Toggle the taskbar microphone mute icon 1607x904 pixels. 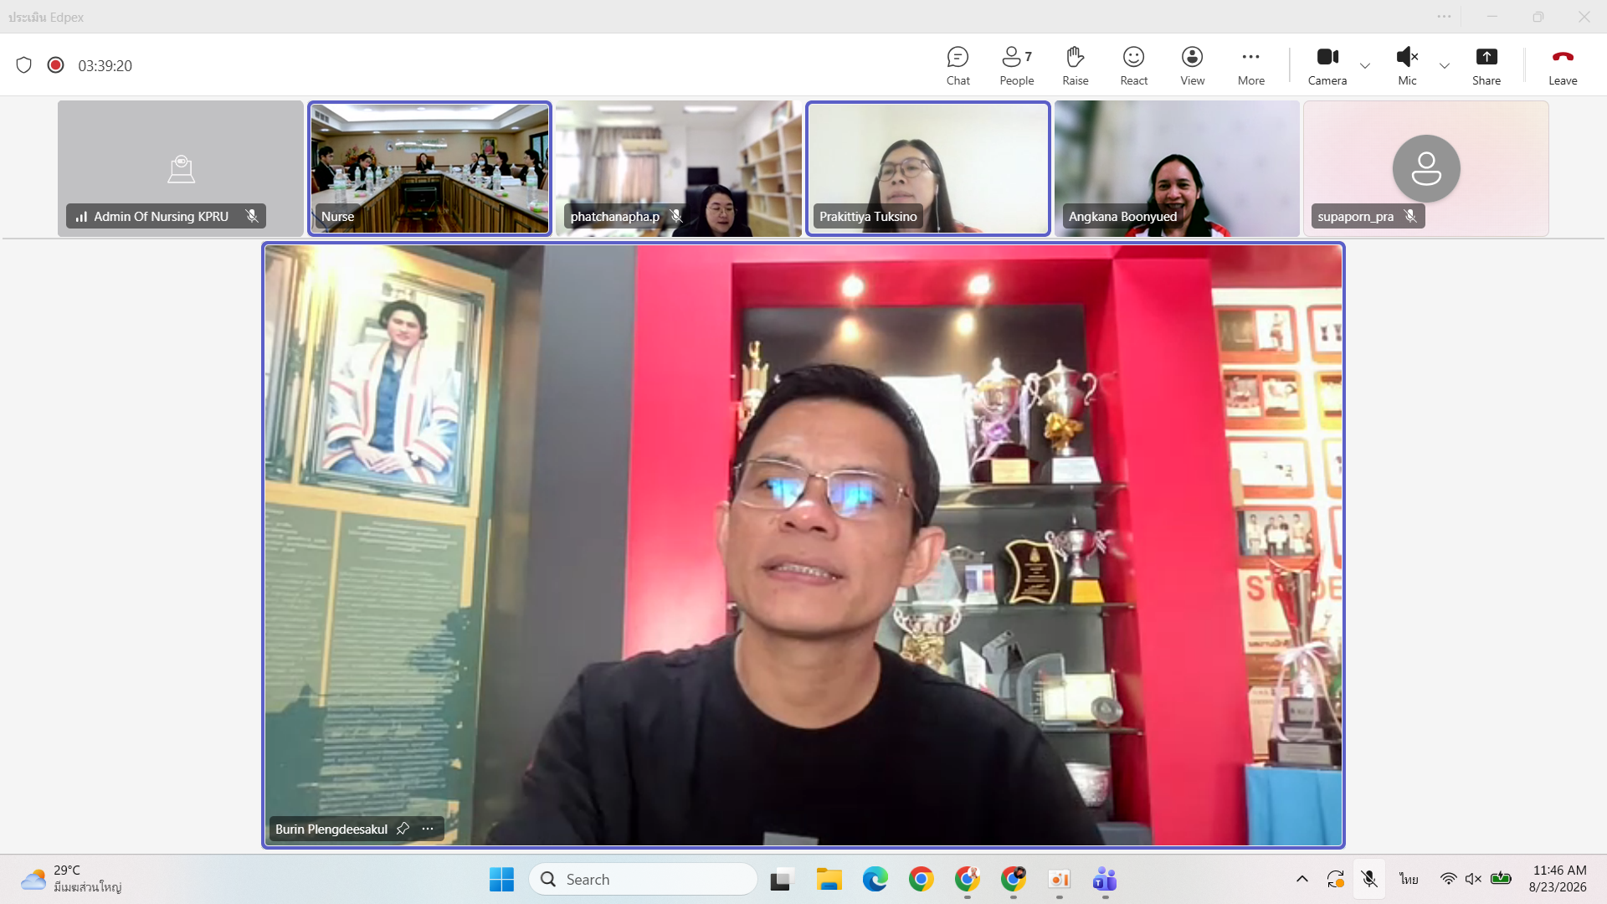[x=1368, y=879]
